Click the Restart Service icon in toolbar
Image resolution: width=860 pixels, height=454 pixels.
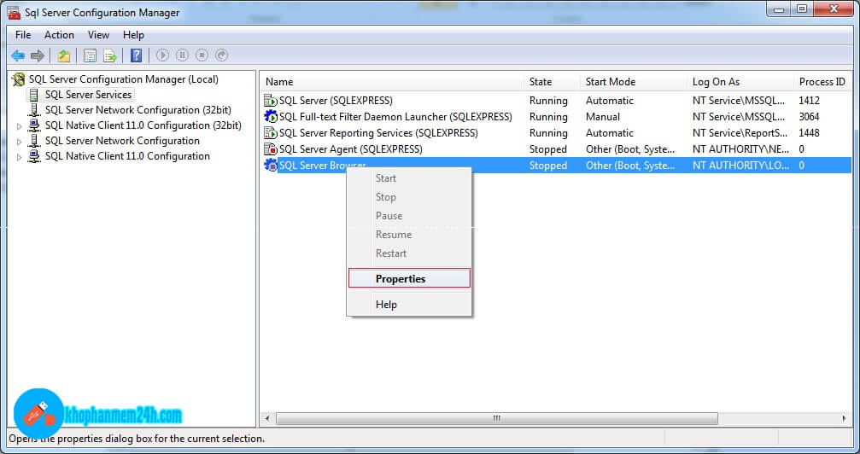point(222,55)
